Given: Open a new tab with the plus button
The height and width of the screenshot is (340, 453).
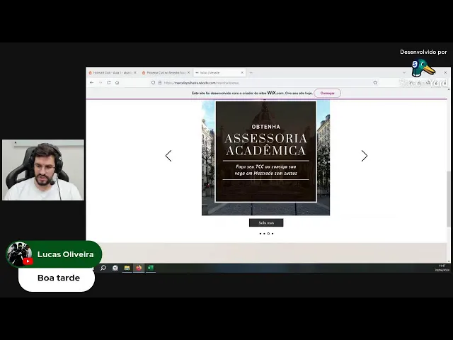Looking at the screenshot, I should pos(251,72).
